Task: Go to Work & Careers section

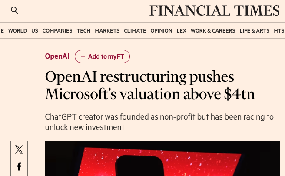Action: click(213, 30)
